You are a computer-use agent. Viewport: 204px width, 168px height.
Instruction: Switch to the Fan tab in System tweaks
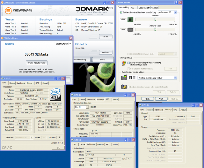point(134,8)
